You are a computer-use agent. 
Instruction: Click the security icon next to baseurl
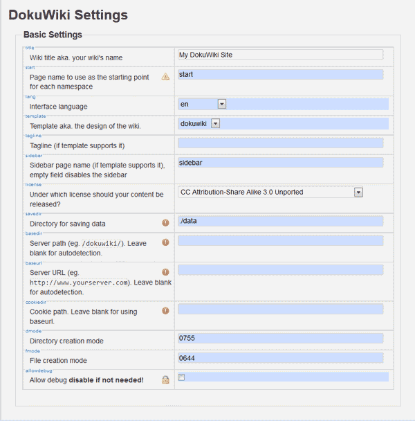[x=165, y=272]
